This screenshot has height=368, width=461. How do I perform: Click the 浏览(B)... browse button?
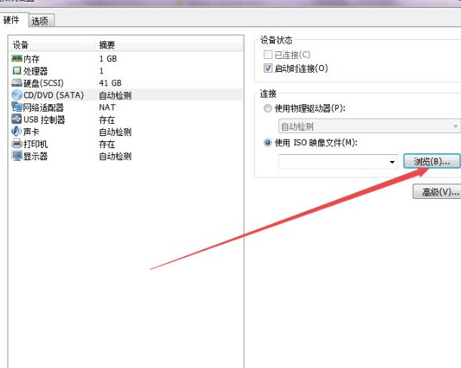[x=432, y=161]
